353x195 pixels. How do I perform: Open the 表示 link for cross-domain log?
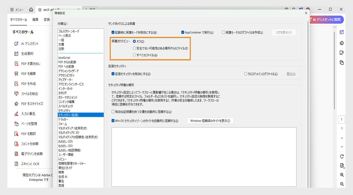pos(291,74)
